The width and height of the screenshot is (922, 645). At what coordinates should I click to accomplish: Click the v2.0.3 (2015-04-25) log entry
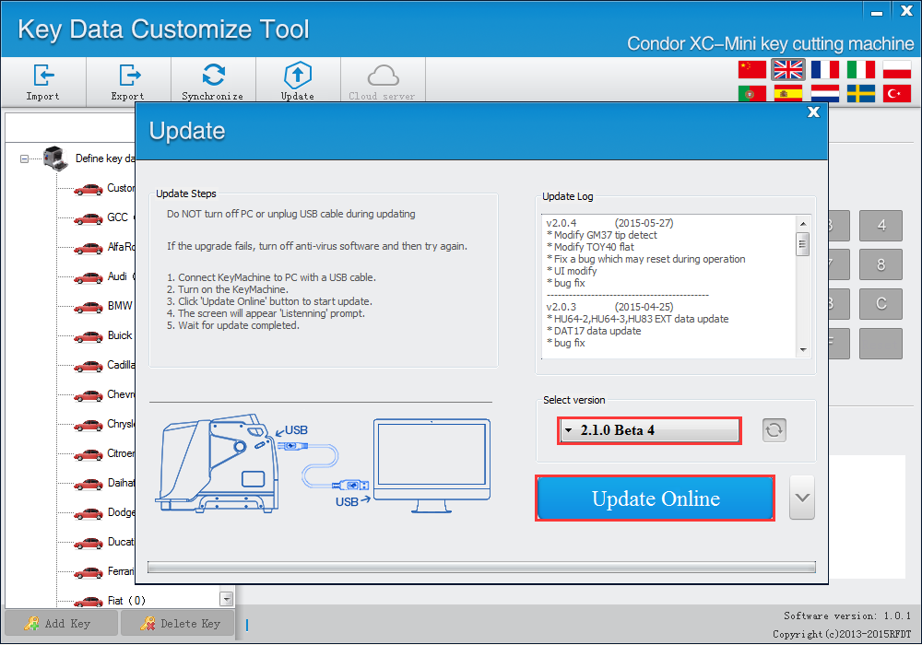[609, 307]
